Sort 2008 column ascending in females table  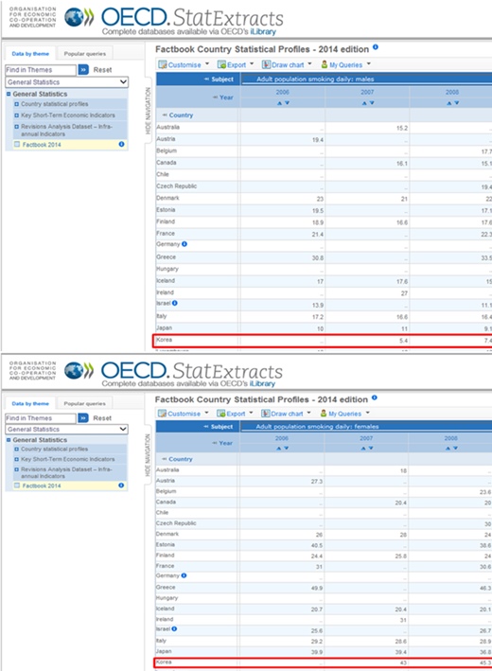448,448
